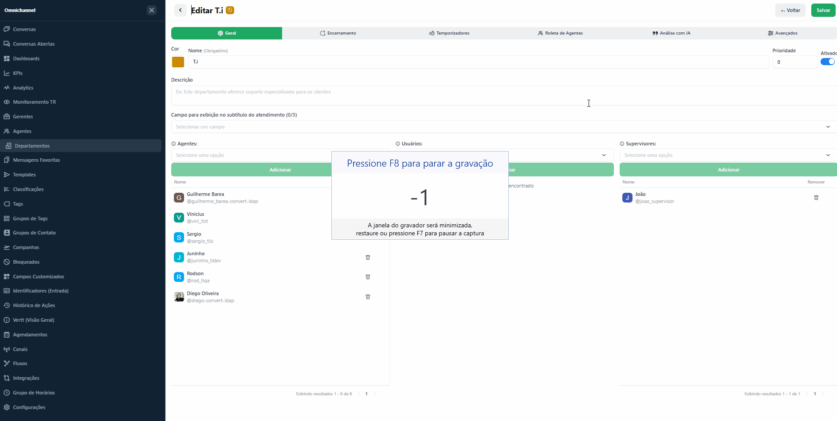Close the Omnichannel sidebar panel
The width and height of the screenshot is (837, 421).
[152, 10]
